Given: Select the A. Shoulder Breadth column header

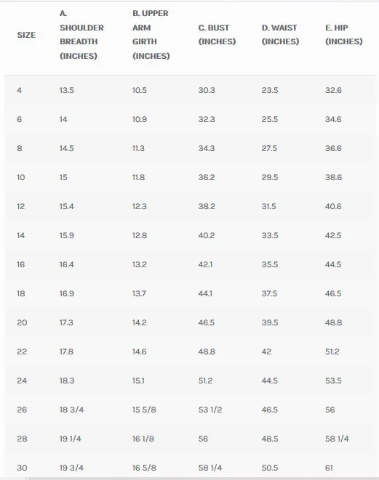Looking at the screenshot, I should pyautogui.click(x=81, y=35).
